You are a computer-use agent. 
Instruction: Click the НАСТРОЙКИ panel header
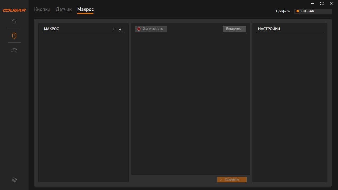(269, 29)
